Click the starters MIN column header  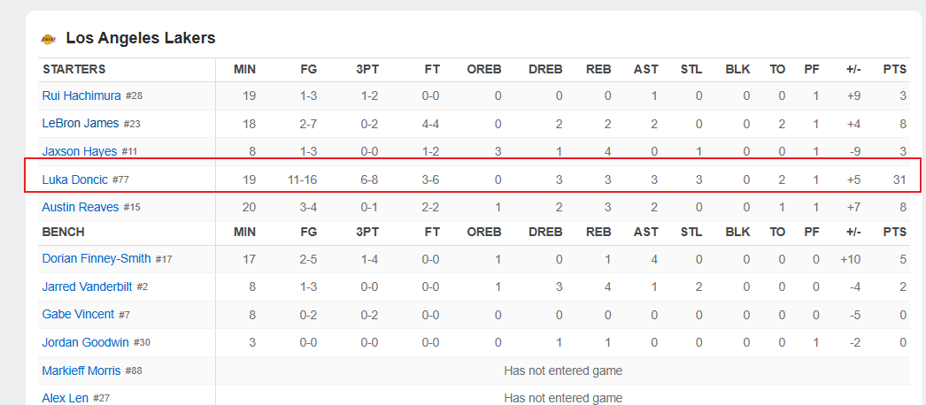(x=244, y=70)
